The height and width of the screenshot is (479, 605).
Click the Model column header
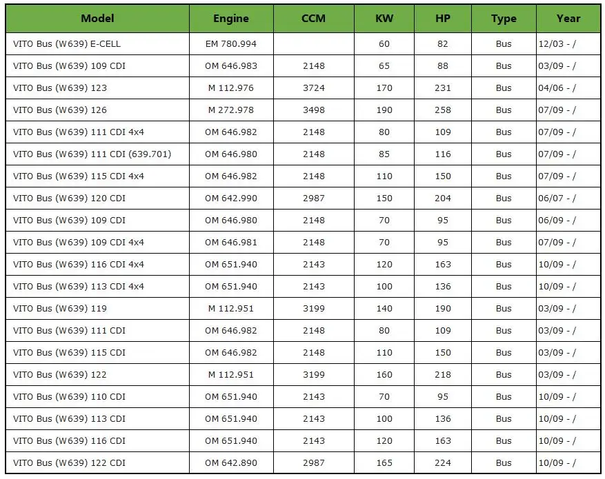pyautogui.click(x=97, y=19)
